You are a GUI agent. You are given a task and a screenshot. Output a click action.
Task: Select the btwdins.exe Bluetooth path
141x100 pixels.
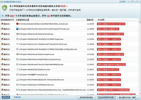(x=41, y=80)
